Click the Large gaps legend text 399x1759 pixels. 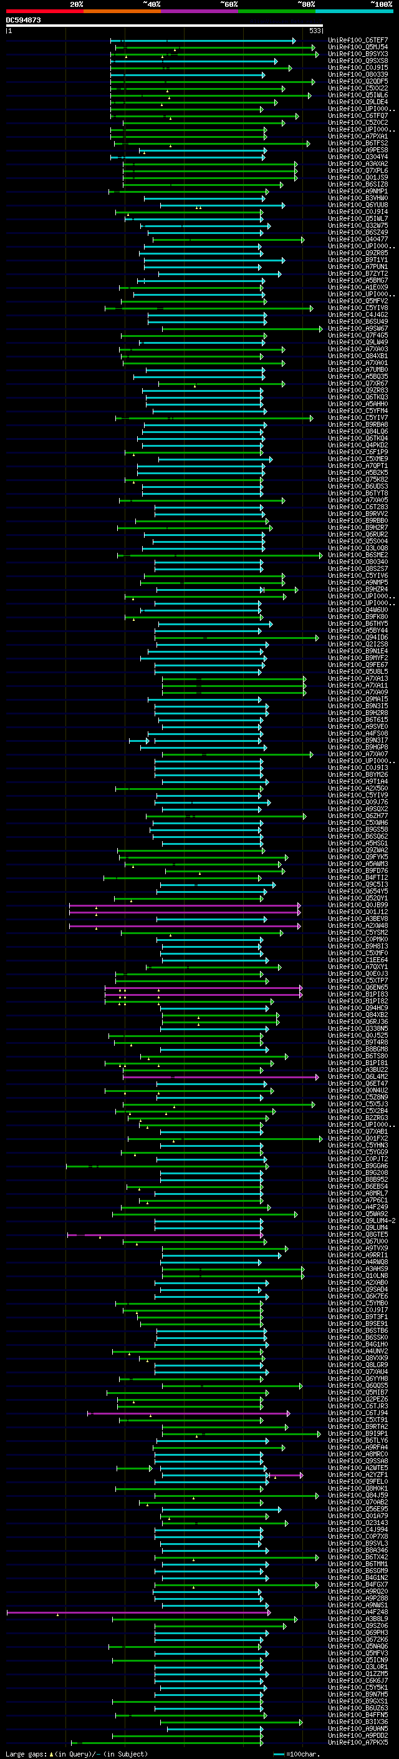click(77, 1753)
